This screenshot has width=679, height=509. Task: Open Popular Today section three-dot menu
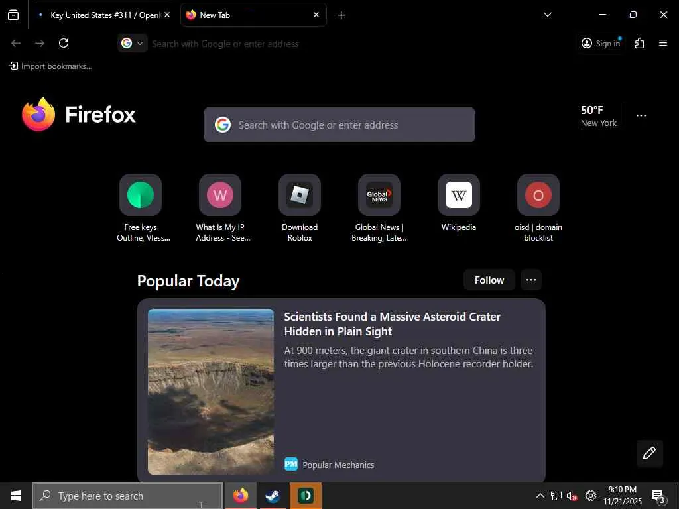coord(531,280)
